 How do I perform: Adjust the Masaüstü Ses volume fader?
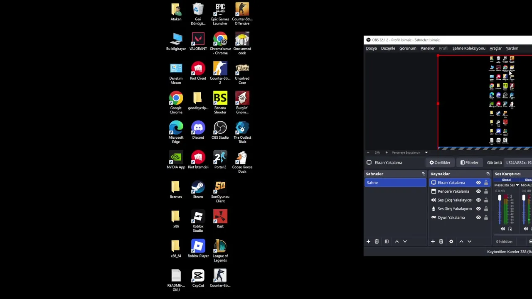coord(500,198)
